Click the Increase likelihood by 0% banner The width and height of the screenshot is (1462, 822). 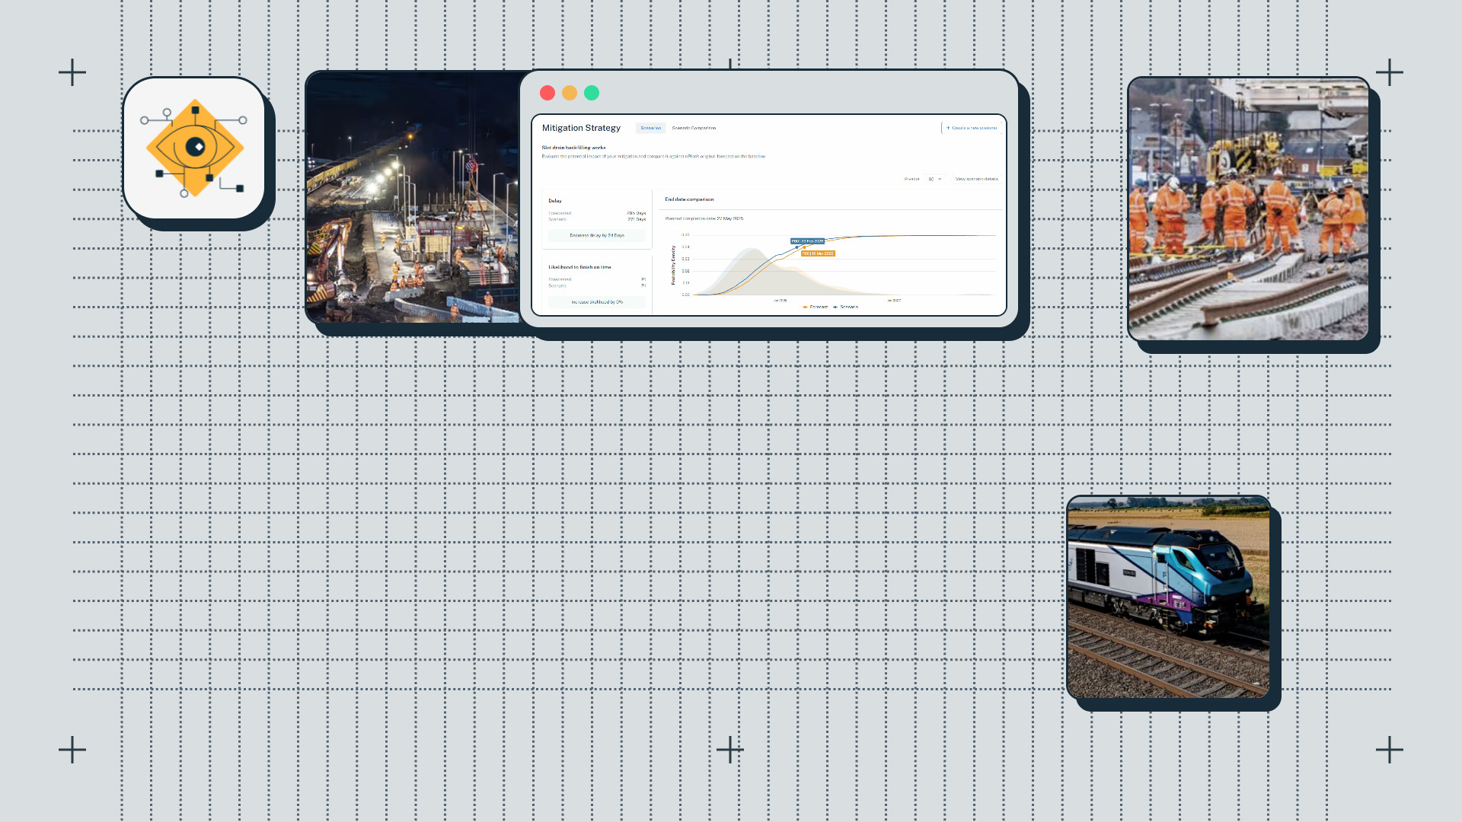[x=597, y=302]
